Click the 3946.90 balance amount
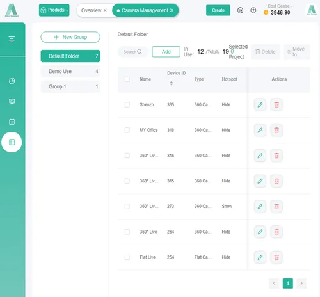 pos(280,13)
